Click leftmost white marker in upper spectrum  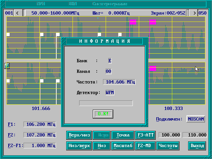tap(8, 34)
